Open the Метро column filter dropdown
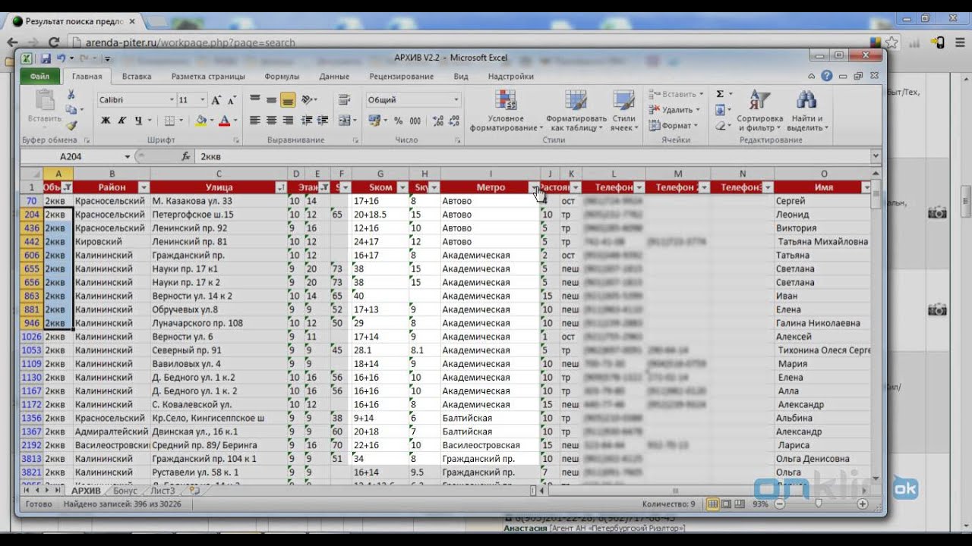The height and width of the screenshot is (546, 972). [x=534, y=187]
